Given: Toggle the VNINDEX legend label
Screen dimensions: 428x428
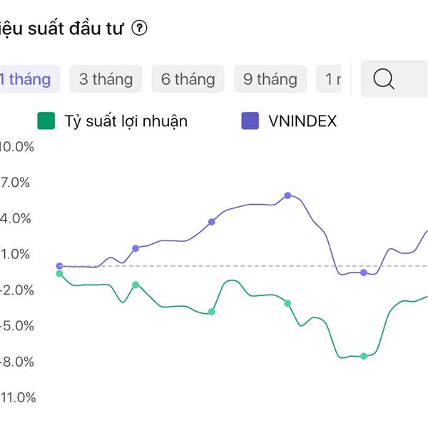Looking at the screenshot, I should click(302, 121).
